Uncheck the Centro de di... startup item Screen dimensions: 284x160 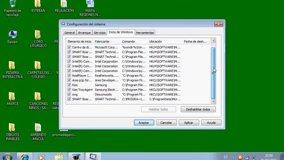click(69, 48)
